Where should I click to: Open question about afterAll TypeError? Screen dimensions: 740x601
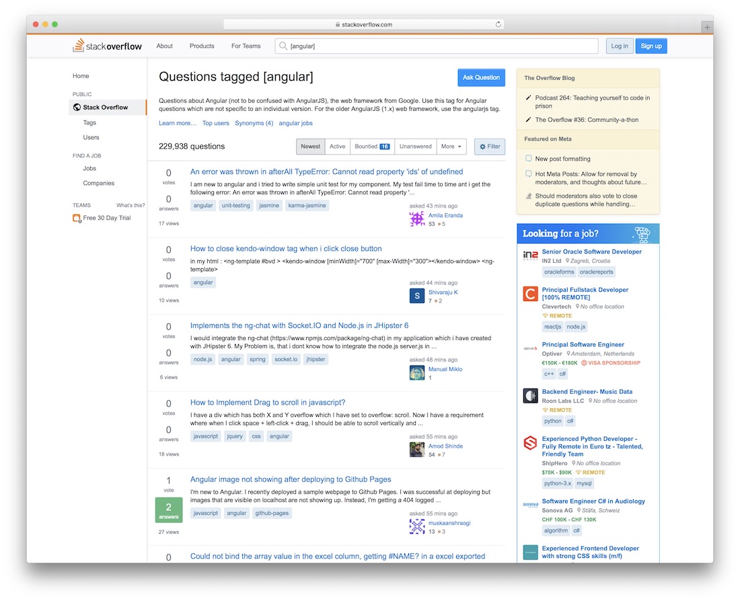[x=326, y=171]
